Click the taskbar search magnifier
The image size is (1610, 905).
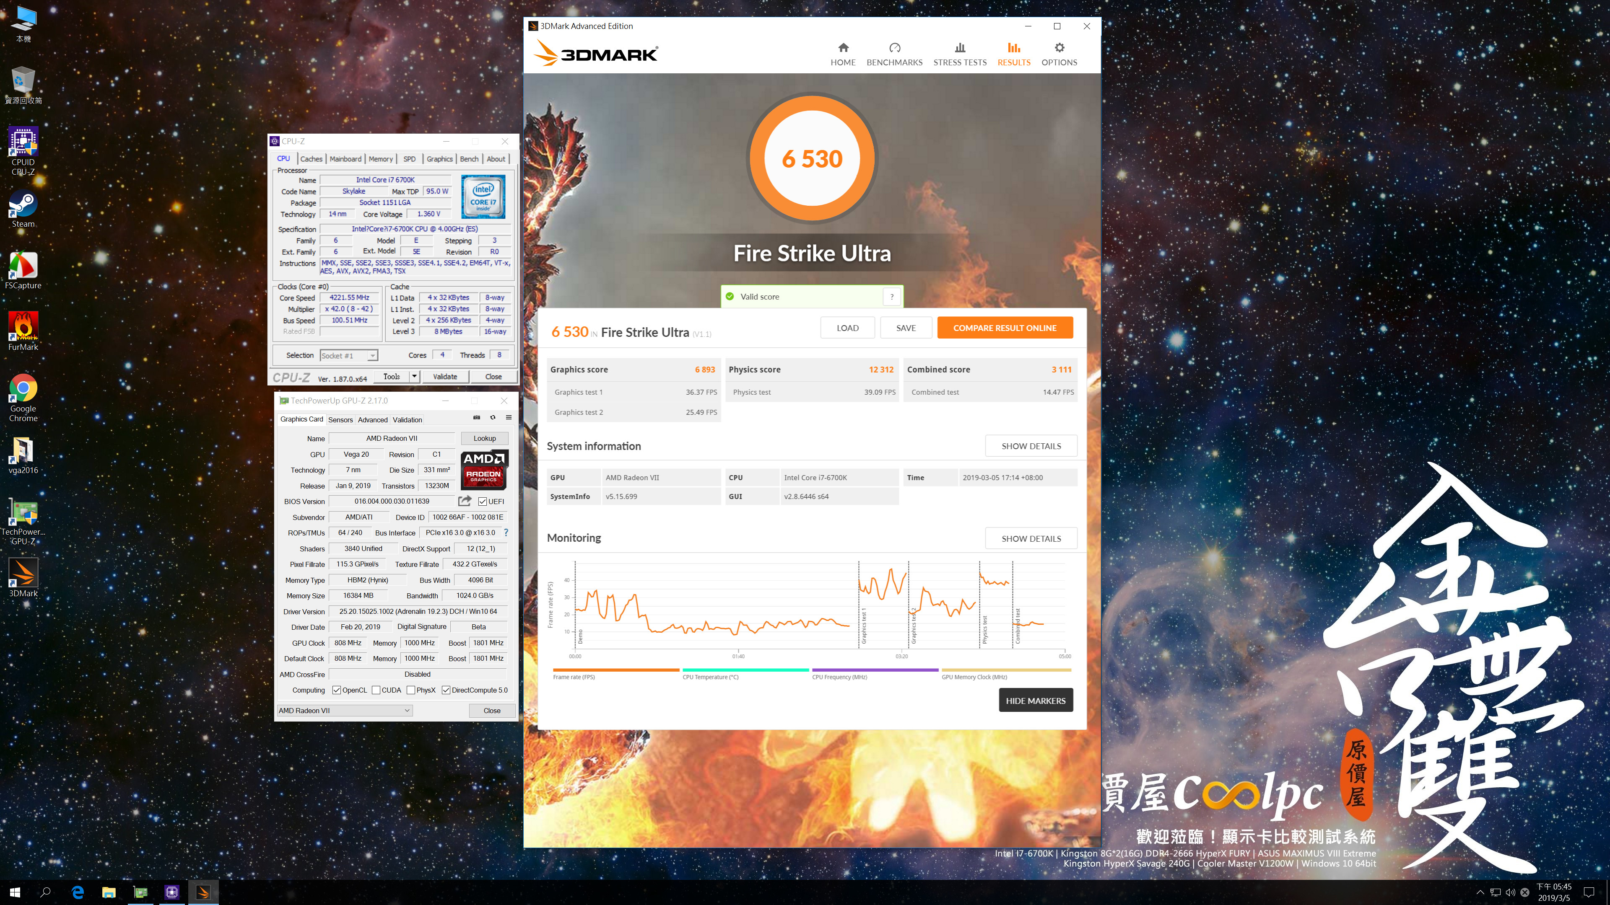(x=45, y=892)
